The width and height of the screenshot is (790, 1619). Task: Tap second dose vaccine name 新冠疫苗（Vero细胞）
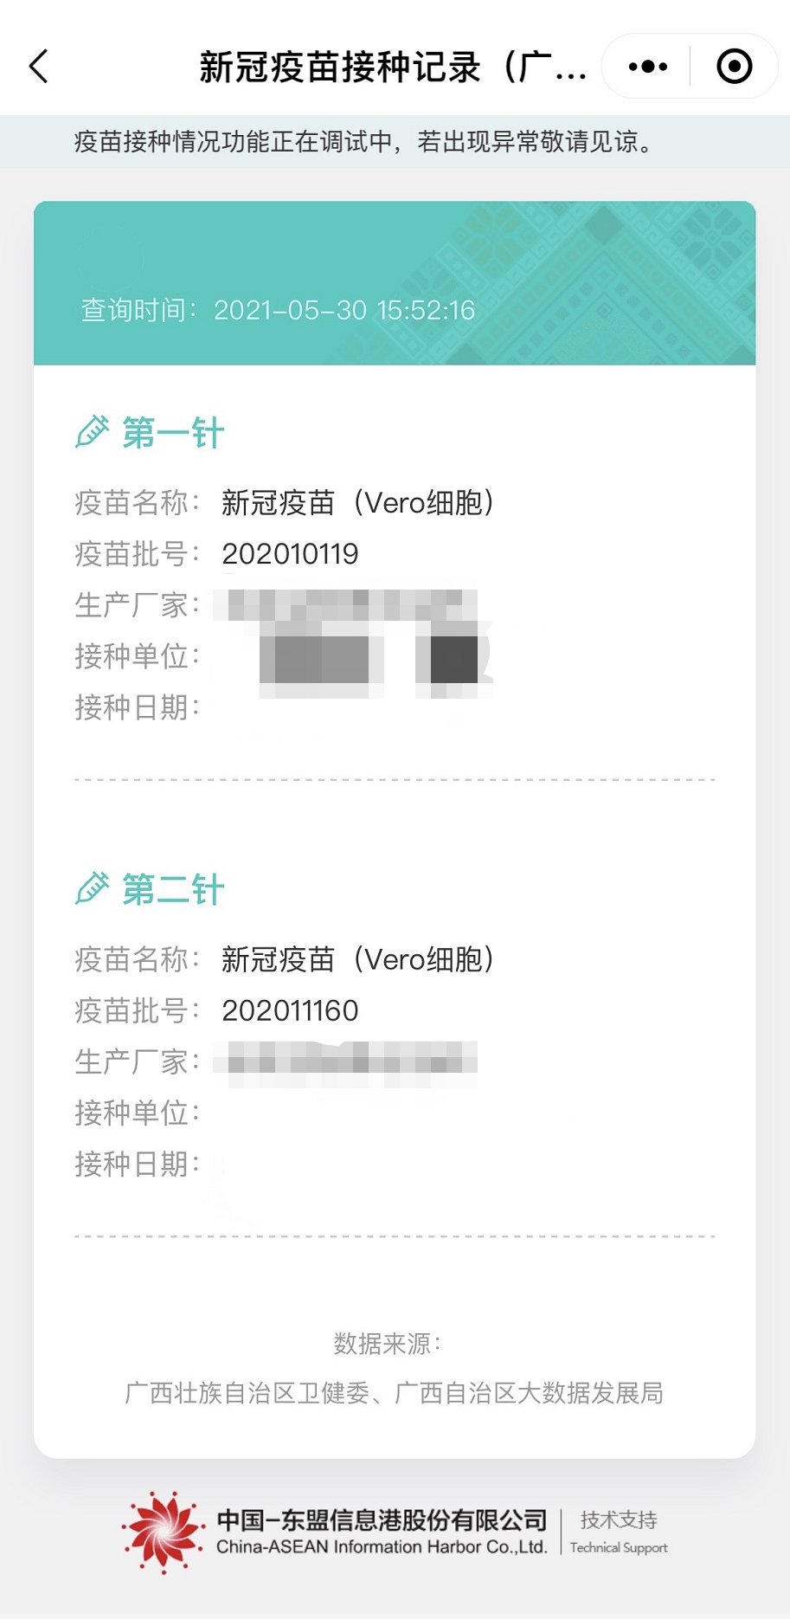click(357, 959)
